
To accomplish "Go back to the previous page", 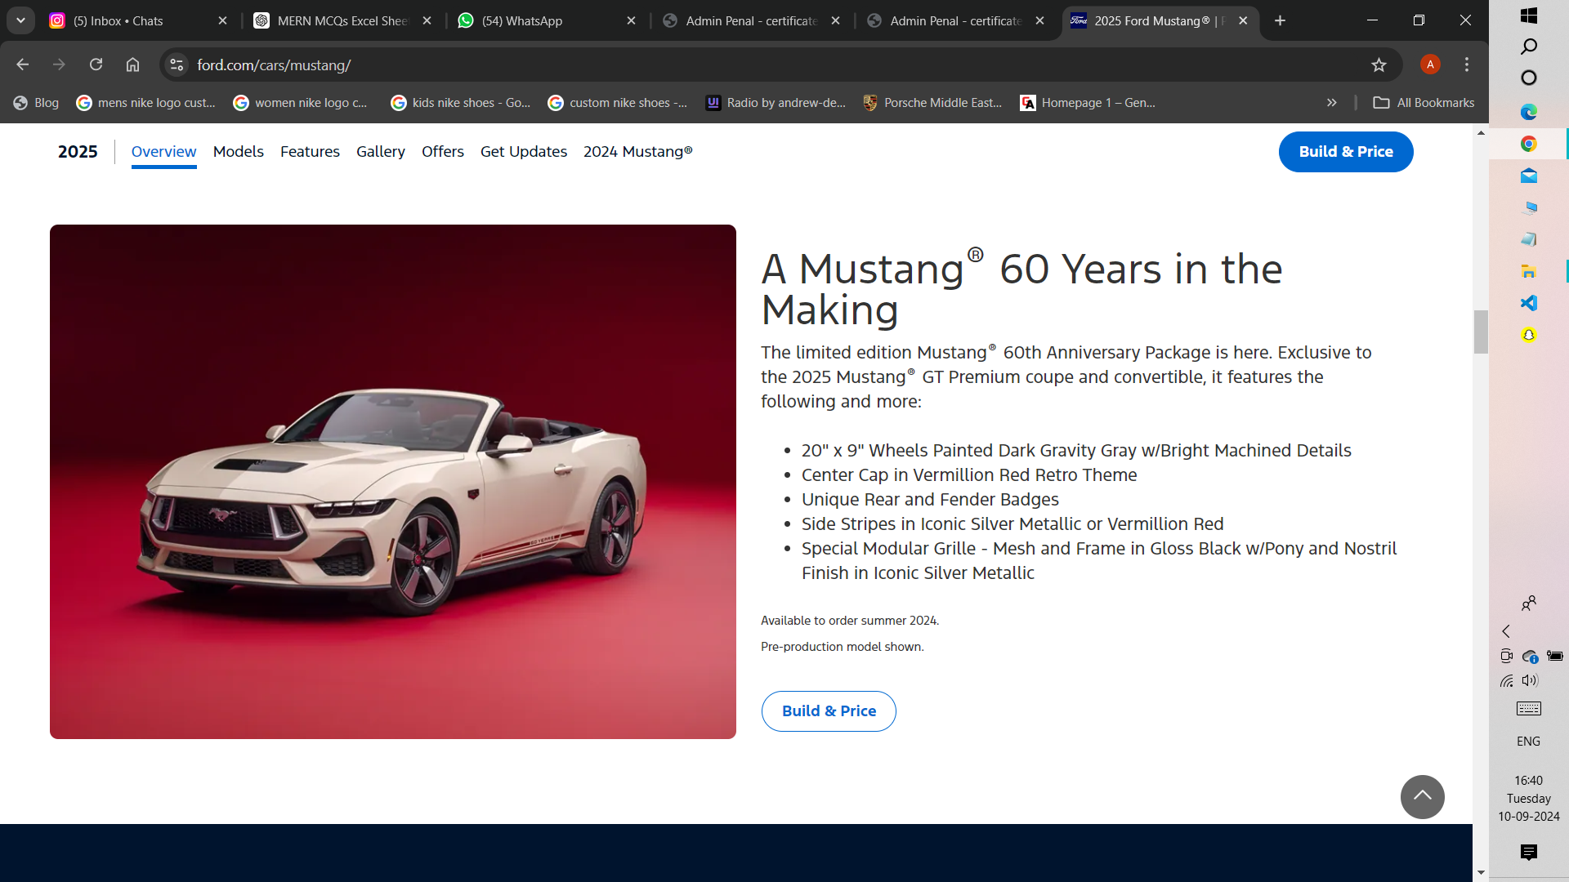I will [x=23, y=65].
